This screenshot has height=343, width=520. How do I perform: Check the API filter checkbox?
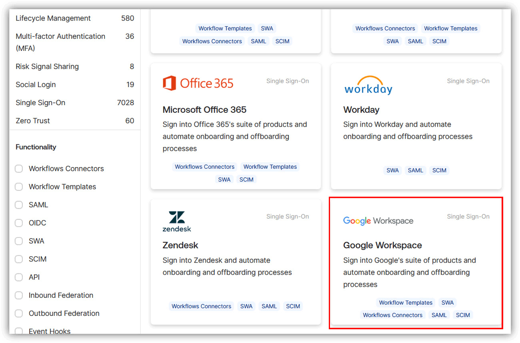click(x=19, y=277)
